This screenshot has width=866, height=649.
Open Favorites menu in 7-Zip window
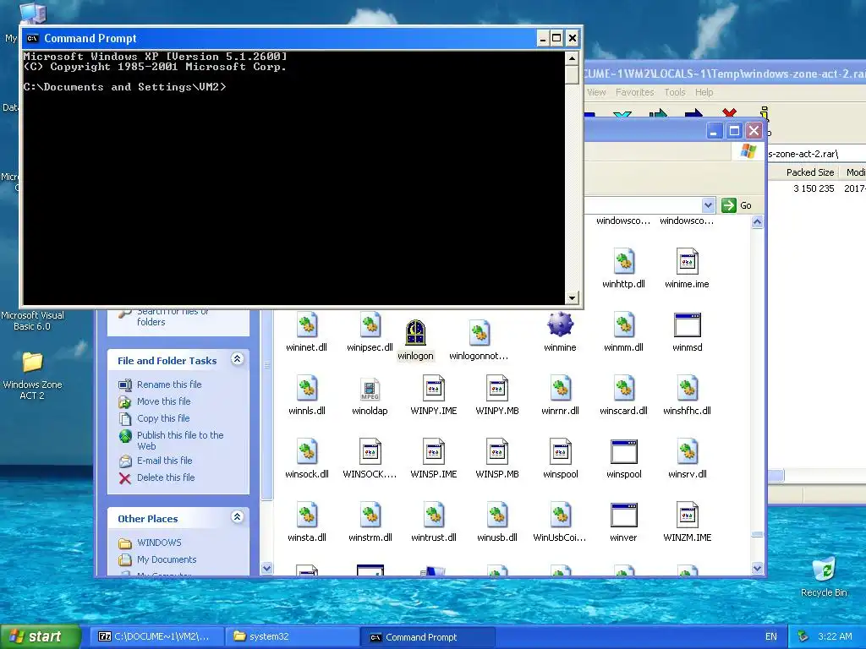coord(634,92)
